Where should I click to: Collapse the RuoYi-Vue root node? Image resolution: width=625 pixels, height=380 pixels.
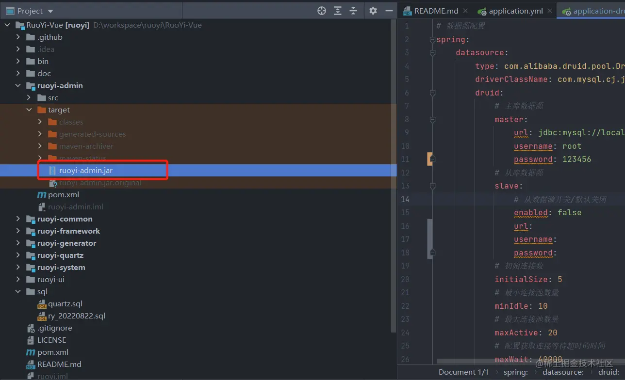7,25
